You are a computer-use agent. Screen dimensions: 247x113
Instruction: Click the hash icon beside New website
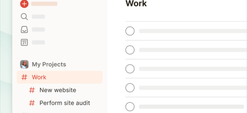tap(32, 90)
